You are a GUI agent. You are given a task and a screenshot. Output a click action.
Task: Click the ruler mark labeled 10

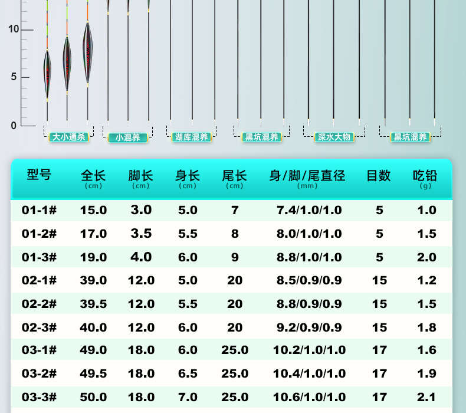point(14,29)
